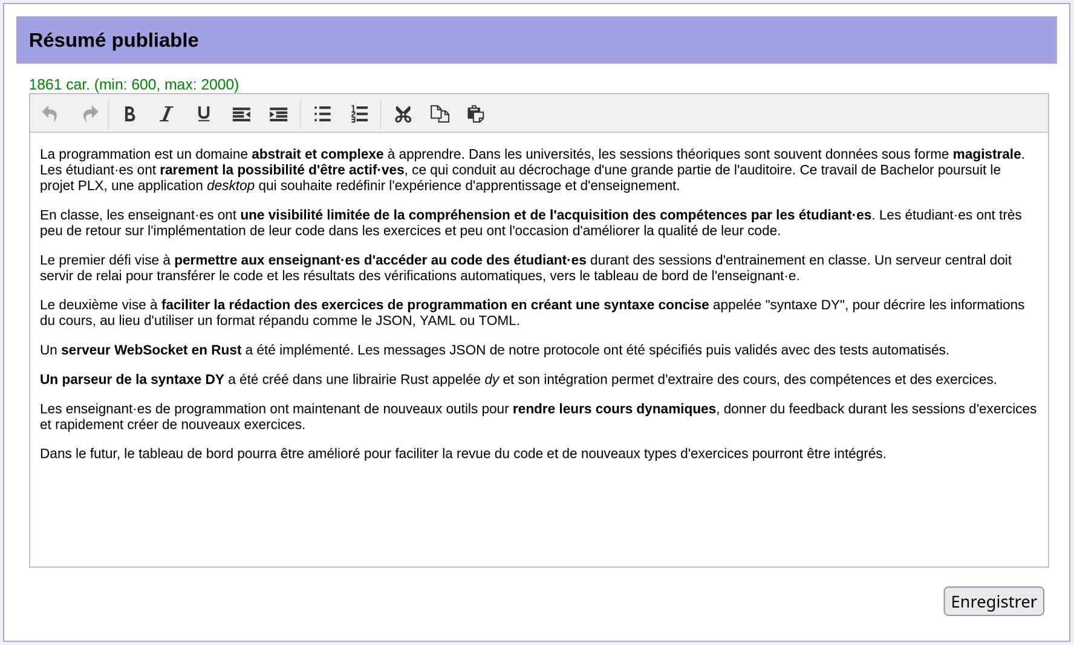Click the italic word "desktop" in the text
Screen dimensions: 1074x645
click(x=230, y=186)
